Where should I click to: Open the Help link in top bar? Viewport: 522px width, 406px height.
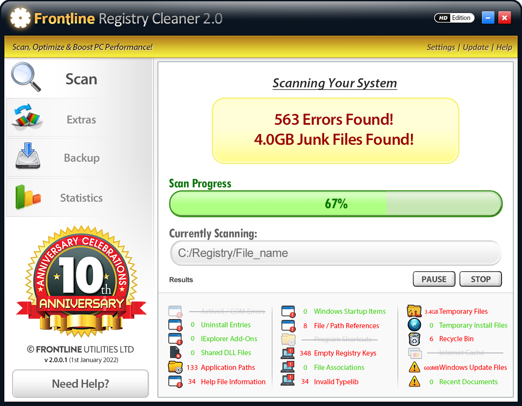coord(504,47)
